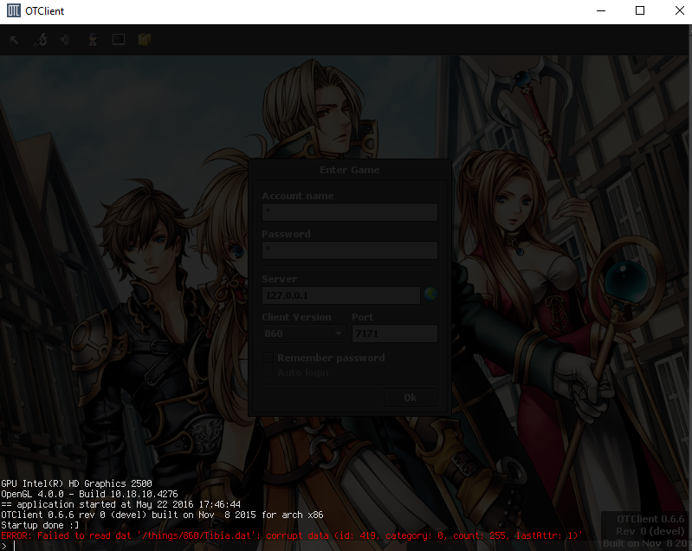This screenshot has width=692, height=551.
Task: Open the terminal window icon
Action: pos(119,40)
